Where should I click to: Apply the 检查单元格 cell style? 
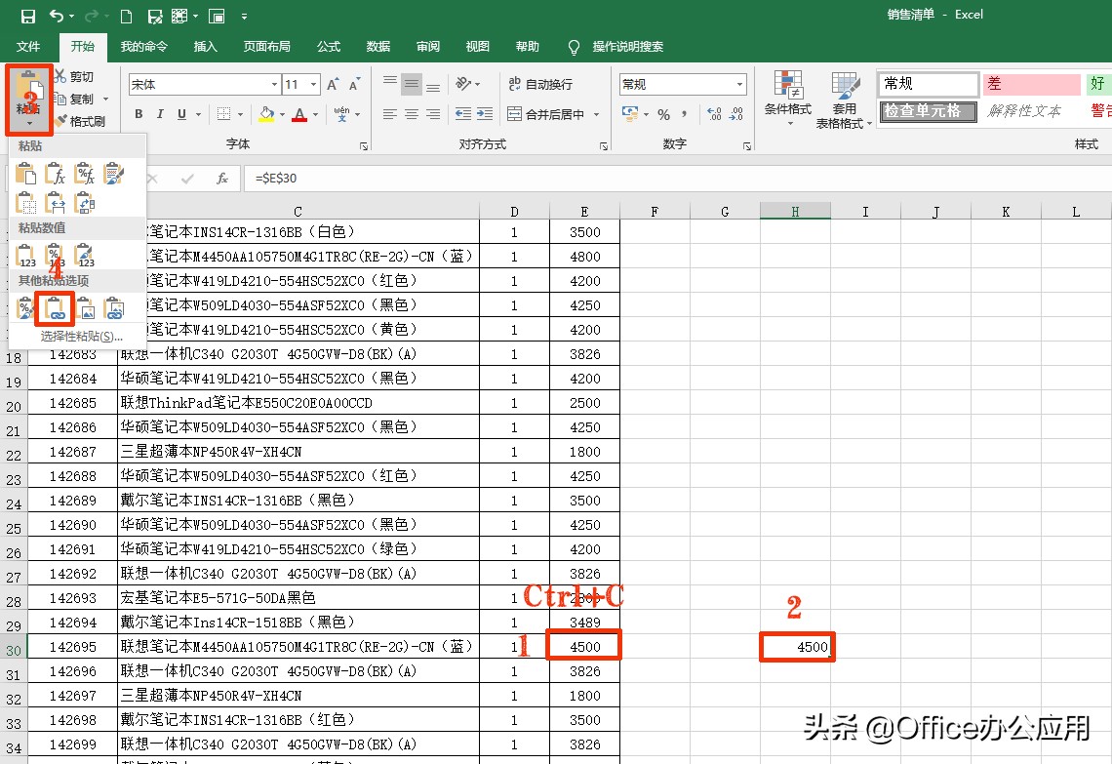[x=929, y=111]
